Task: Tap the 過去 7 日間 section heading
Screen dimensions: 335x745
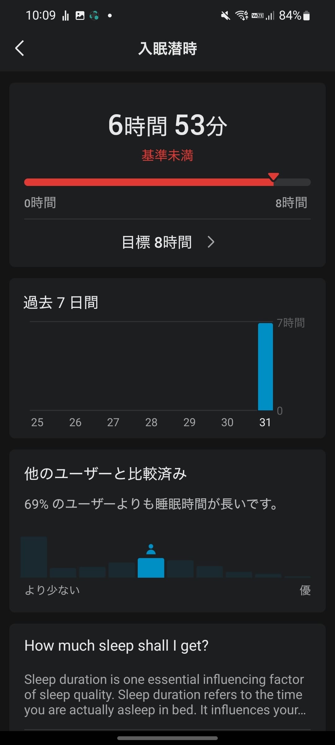Action: 61,303
